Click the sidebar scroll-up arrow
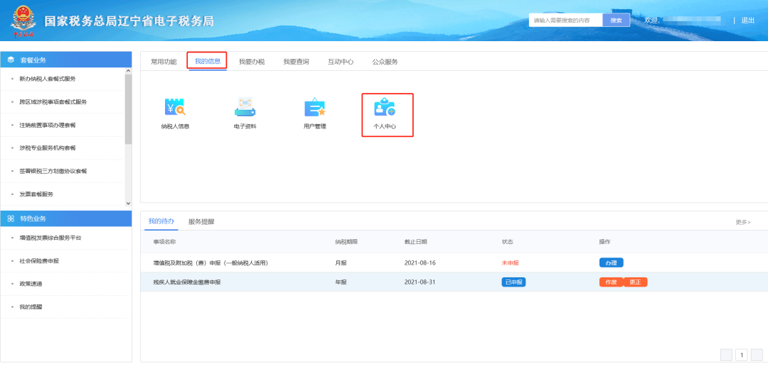Viewport: 768px width, 366px height. pyautogui.click(x=128, y=72)
